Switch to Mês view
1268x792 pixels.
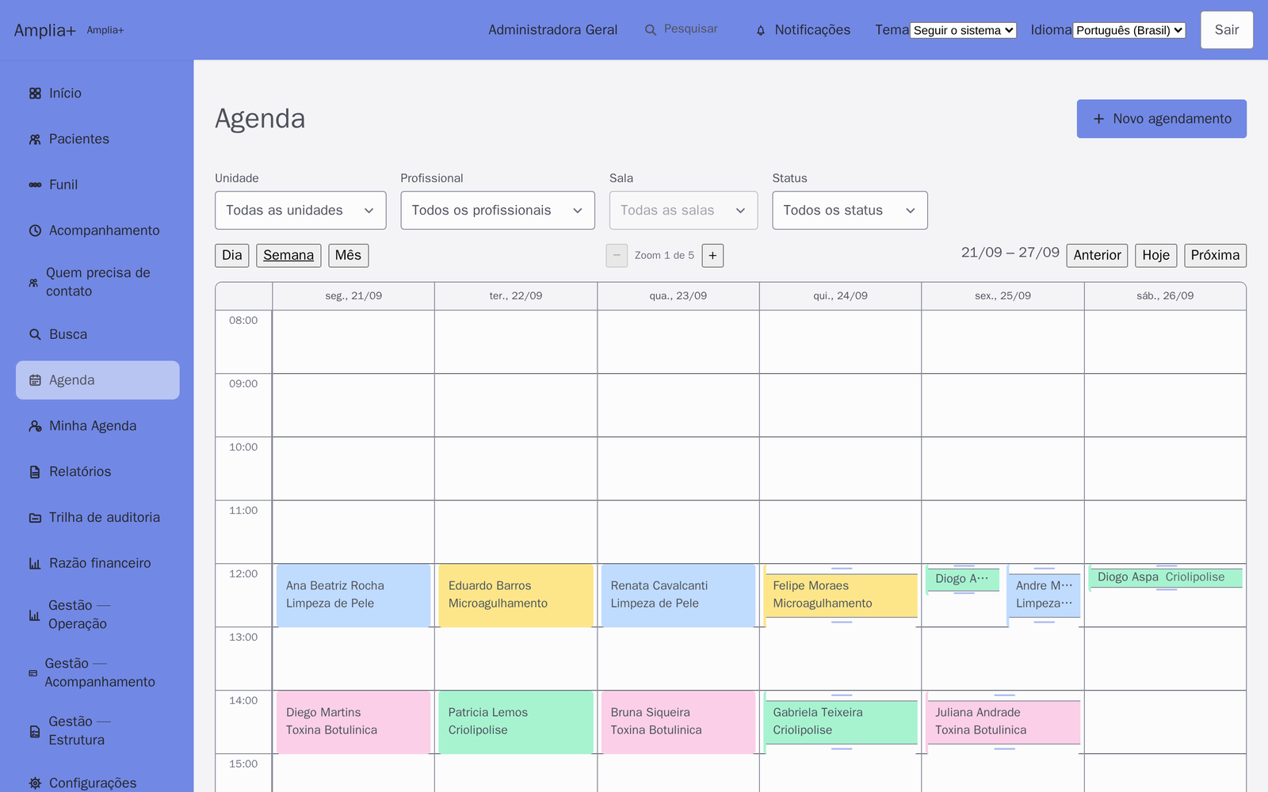[x=349, y=255]
